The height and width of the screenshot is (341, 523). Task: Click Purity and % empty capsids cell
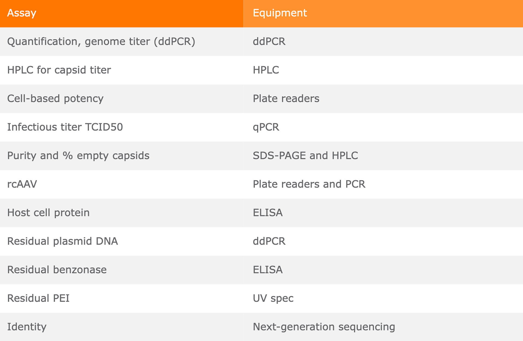[121, 156]
